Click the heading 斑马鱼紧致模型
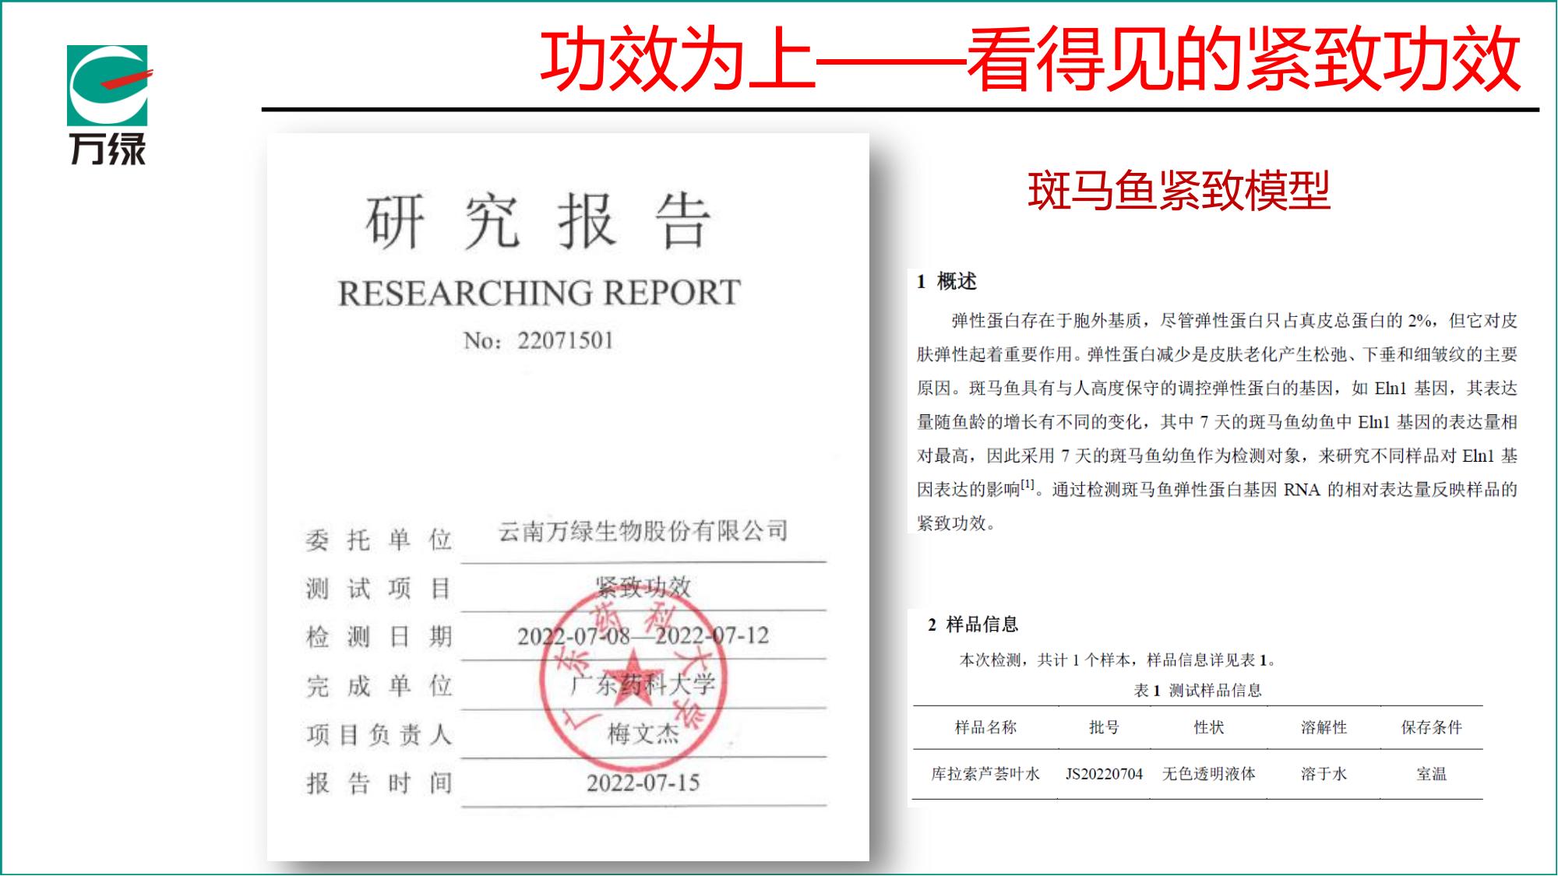The height and width of the screenshot is (876, 1558). coord(1179,191)
